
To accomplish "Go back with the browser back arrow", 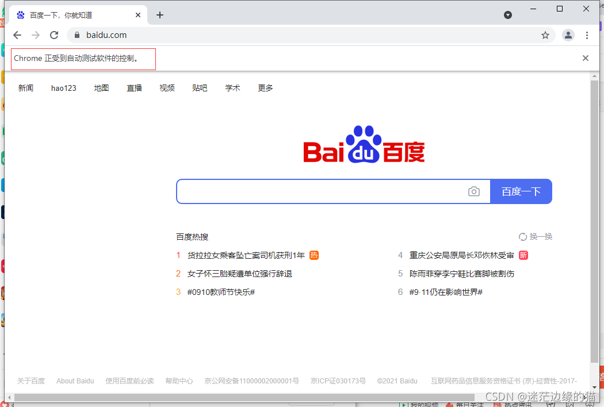I will tap(17, 35).
